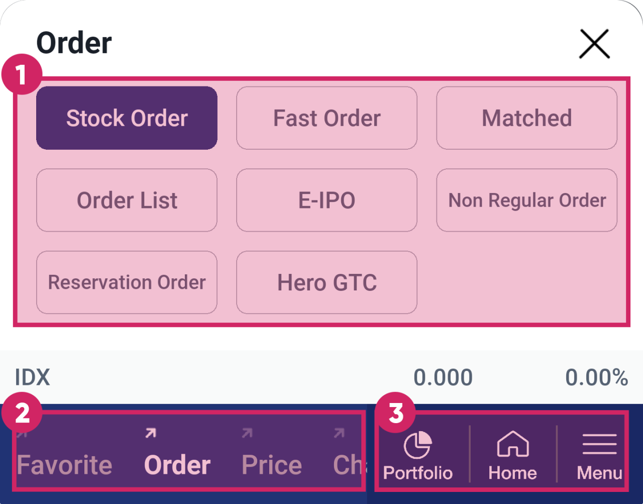Select the Hero GTC option

click(327, 282)
